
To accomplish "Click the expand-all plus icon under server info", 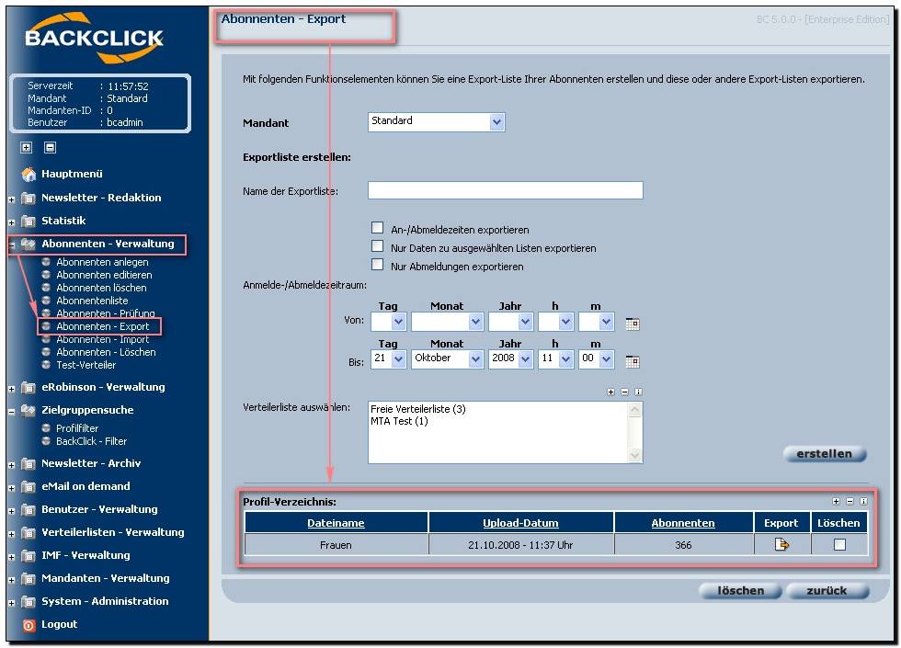I will [26, 147].
